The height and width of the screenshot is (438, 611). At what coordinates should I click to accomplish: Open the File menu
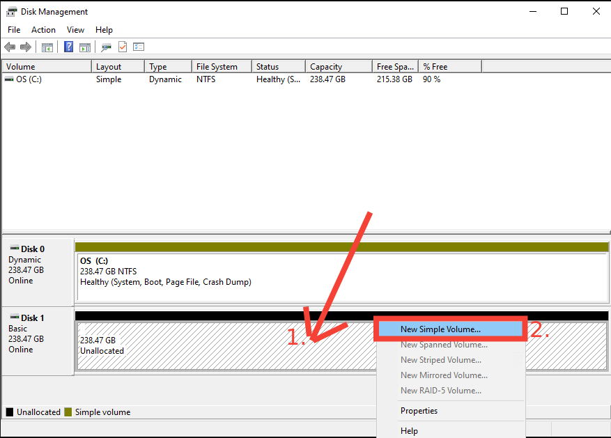tap(13, 29)
